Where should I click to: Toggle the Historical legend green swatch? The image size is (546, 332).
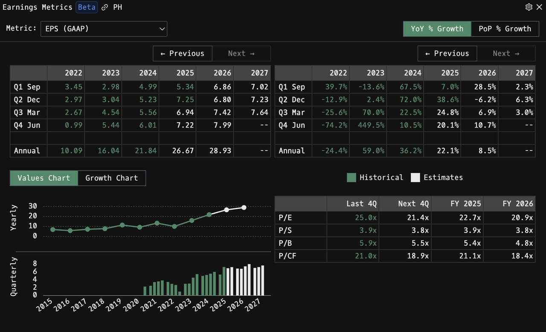(x=351, y=178)
